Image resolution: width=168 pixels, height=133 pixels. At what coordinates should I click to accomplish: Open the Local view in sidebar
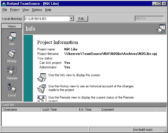pyautogui.click(x=12, y=90)
